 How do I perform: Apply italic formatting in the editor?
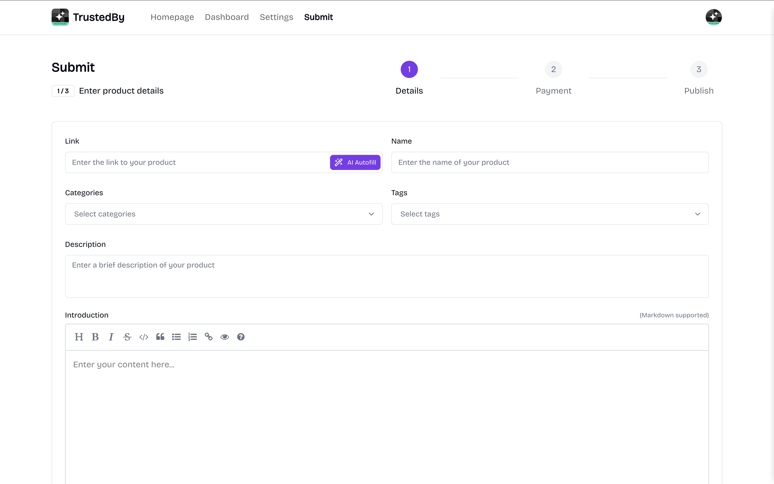(x=111, y=337)
